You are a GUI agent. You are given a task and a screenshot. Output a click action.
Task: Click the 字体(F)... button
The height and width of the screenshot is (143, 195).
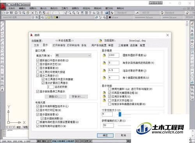coord(78,97)
